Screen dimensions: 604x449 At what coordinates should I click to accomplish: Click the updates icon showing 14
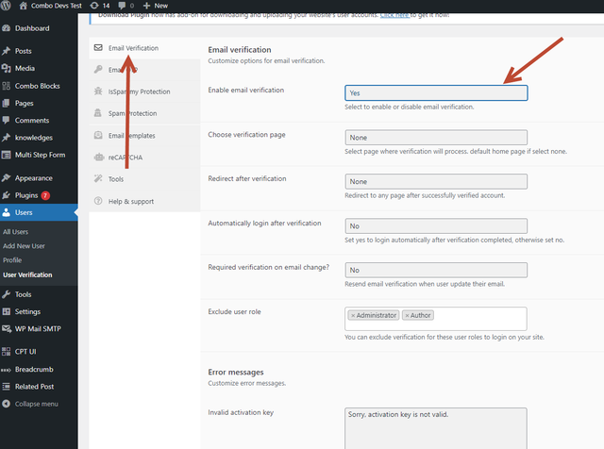(x=94, y=6)
